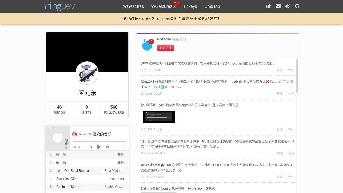This screenshot has height=193, width=343.
Task: Go to previous track
Action: point(91,147)
